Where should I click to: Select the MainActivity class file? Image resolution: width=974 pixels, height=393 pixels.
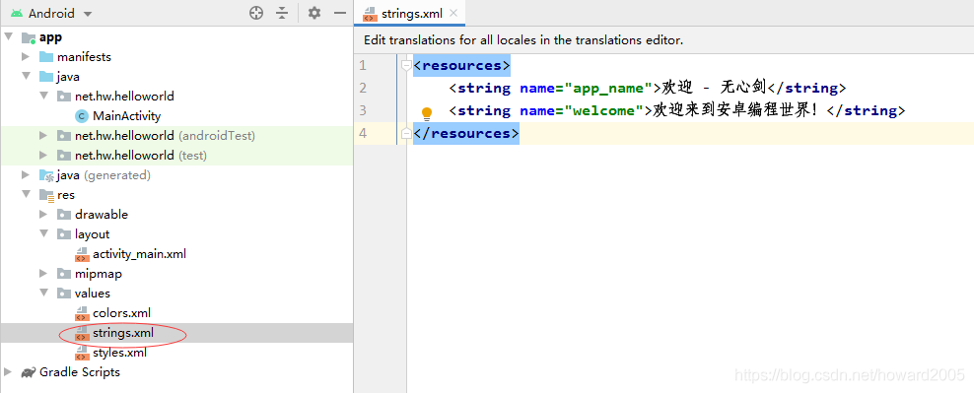coord(127,116)
